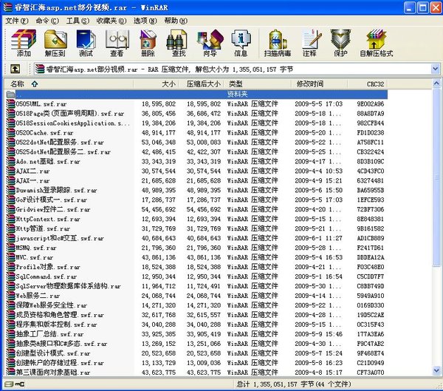The image size is (443, 391).
Task: Sort by CRC32 column header
Action: tap(368, 84)
